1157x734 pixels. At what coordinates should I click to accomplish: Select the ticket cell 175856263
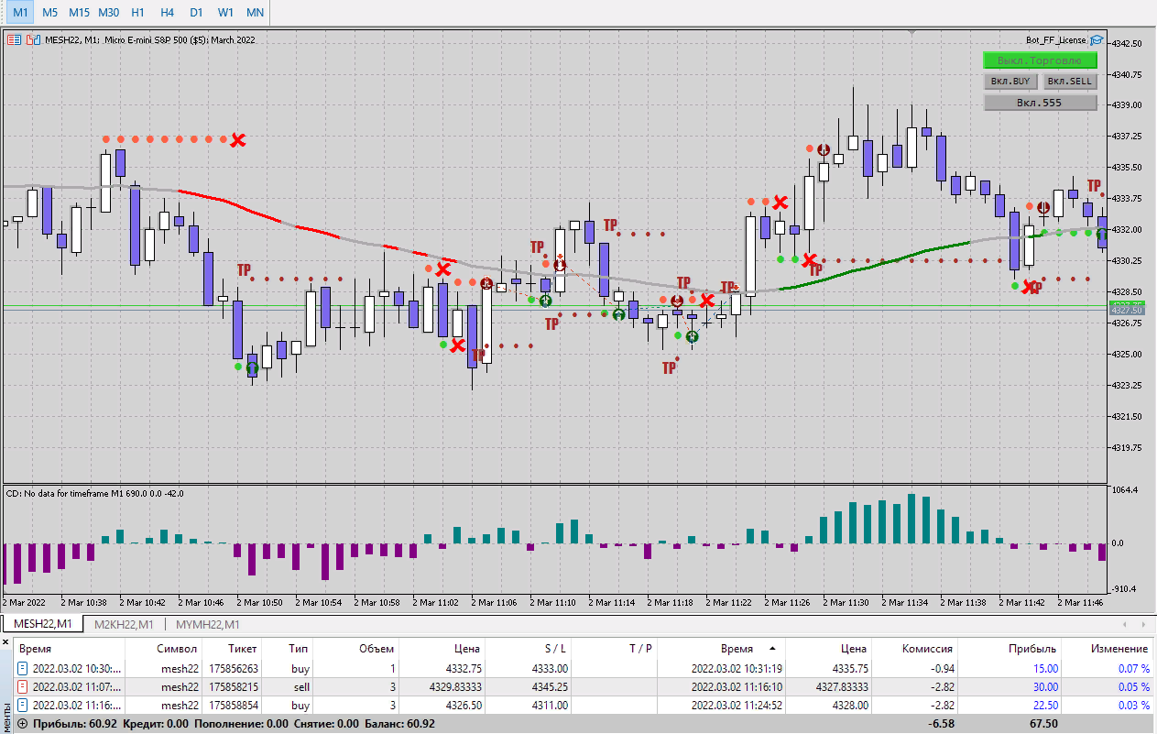click(233, 669)
